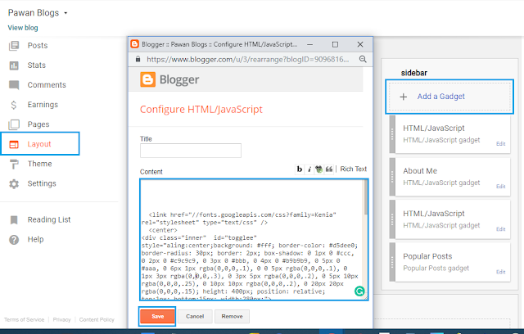This screenshot has height=334, width=524.
Task: Click the About Me gadget title
Action: [x=420, y=171]
